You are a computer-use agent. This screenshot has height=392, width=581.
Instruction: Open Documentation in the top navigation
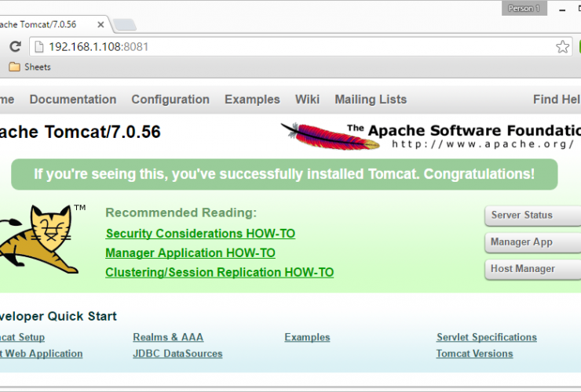pos(73,100)
